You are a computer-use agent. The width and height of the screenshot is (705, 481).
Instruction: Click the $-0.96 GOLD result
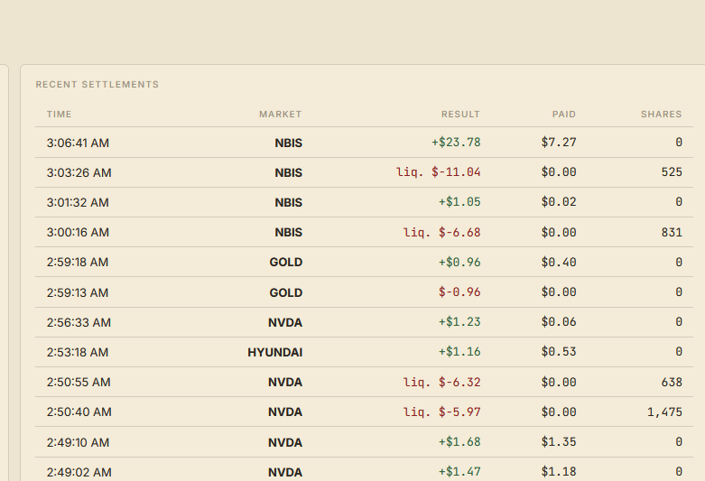point(459,292)
